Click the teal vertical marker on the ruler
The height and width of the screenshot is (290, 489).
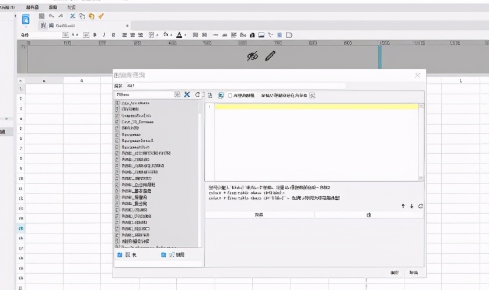(x=380, y=56)
